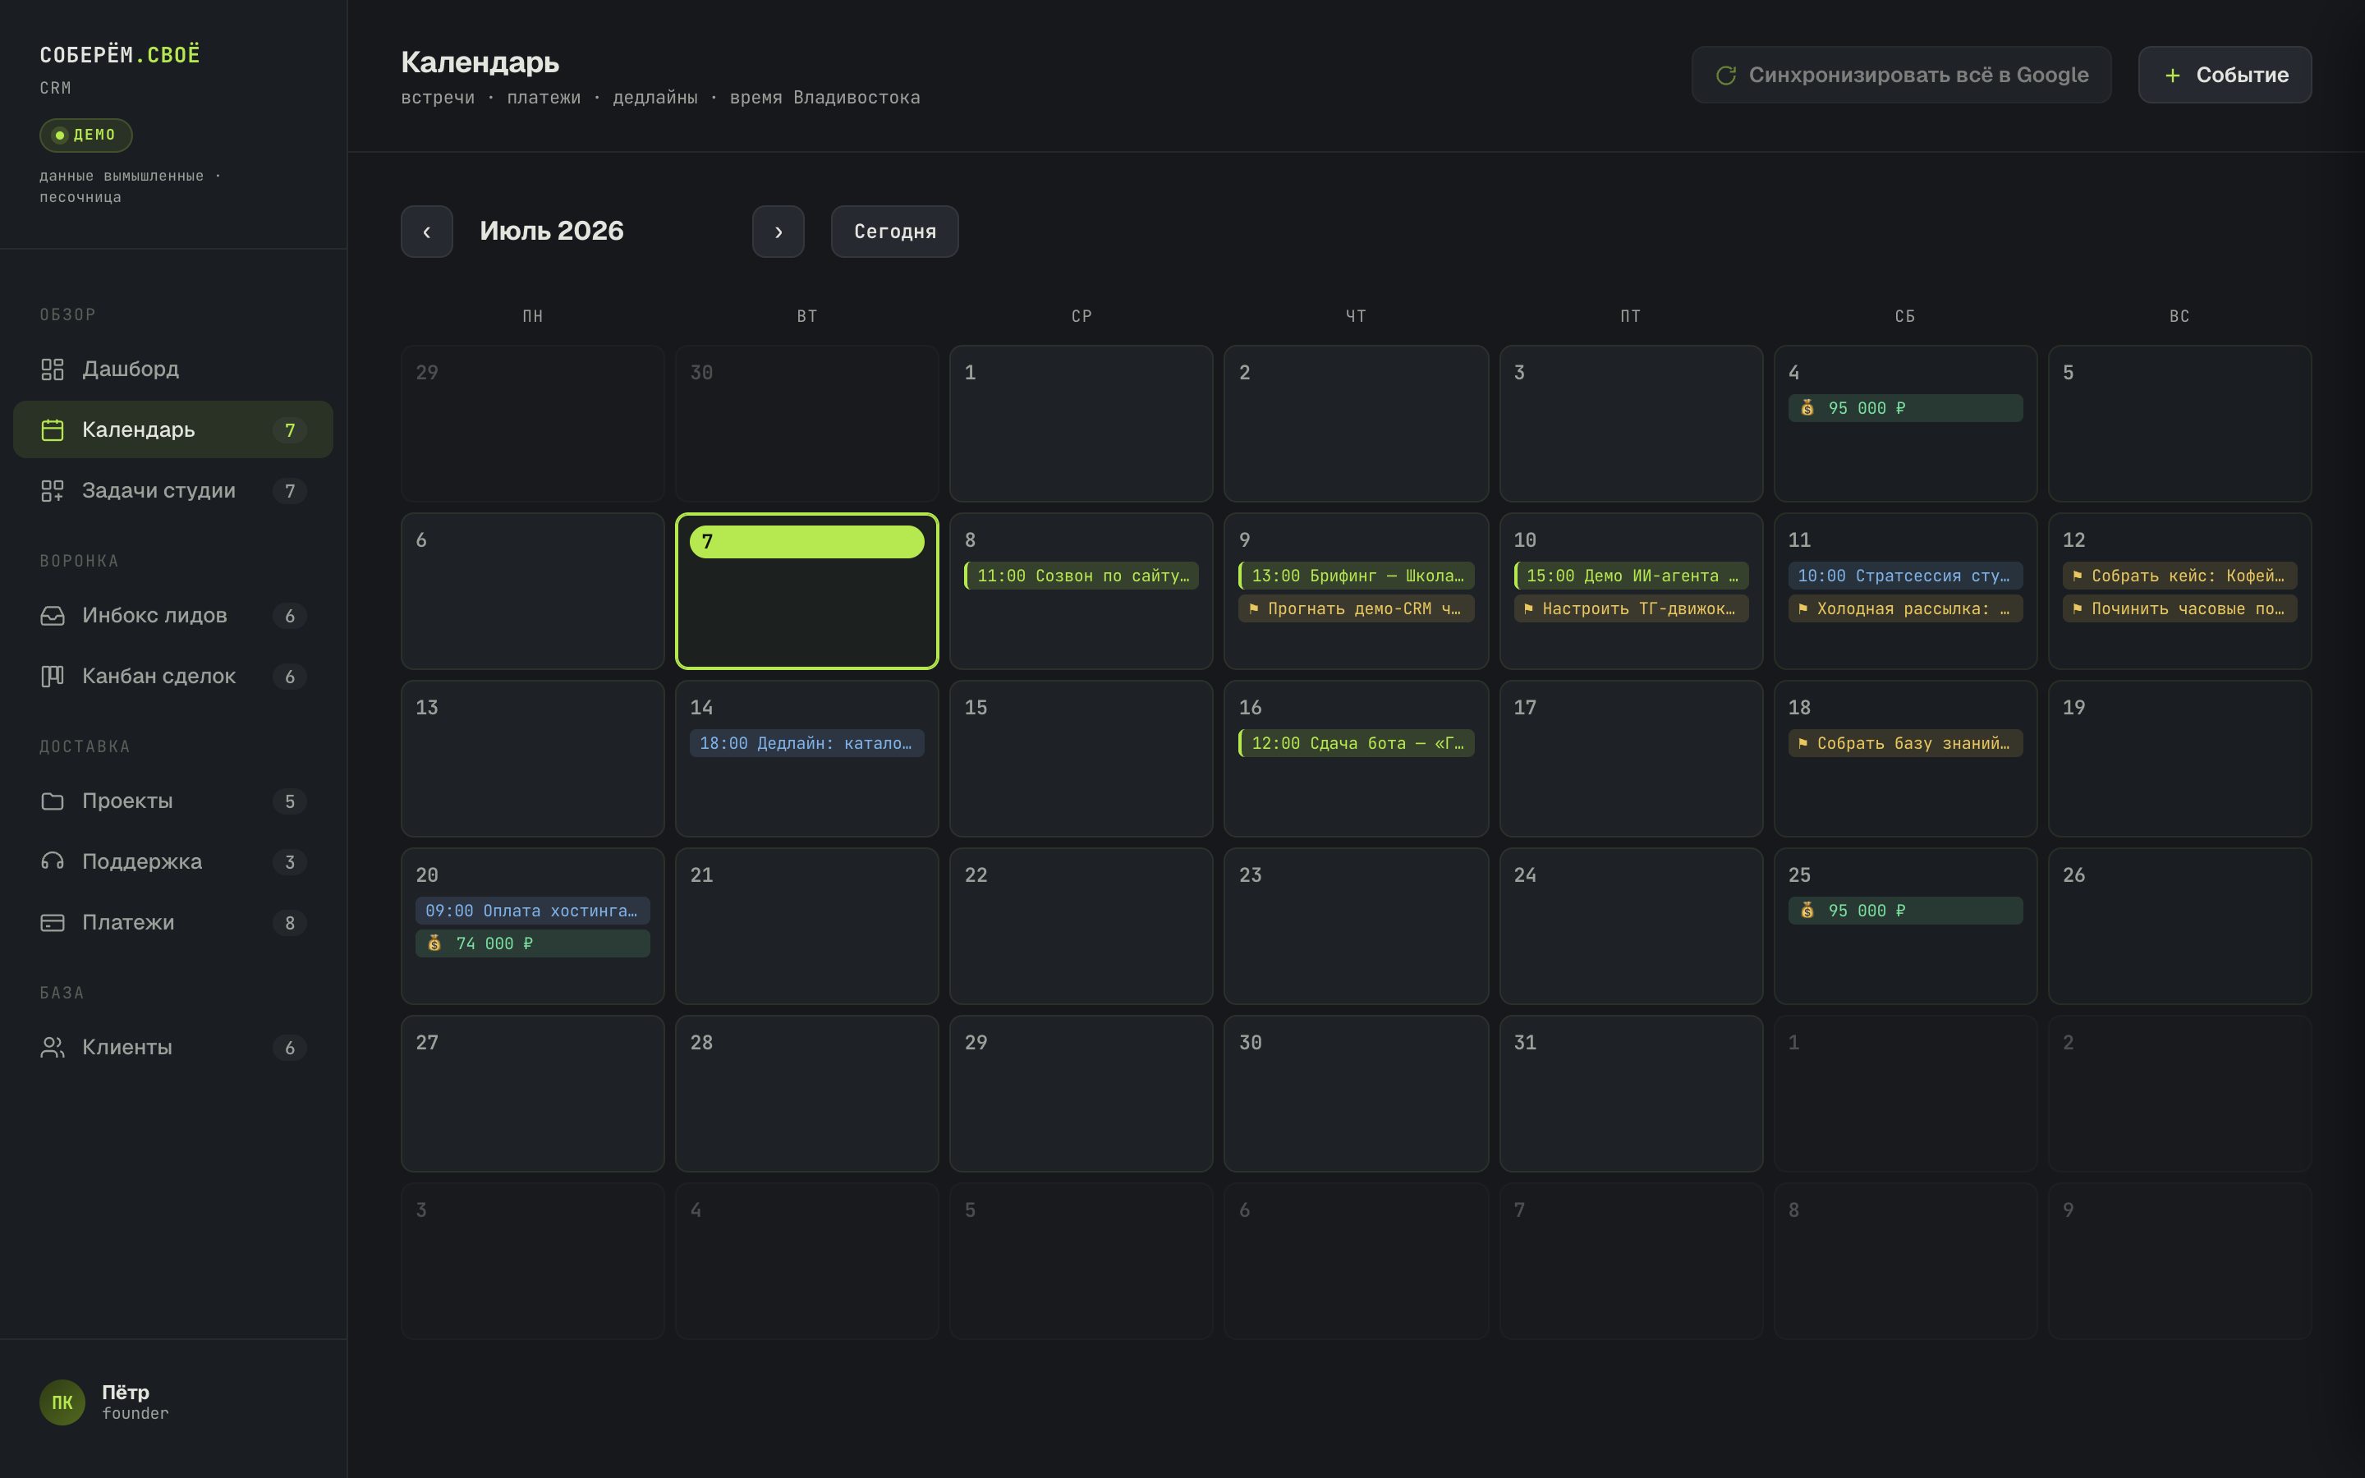Go to previous month with left chevron
Image resolution: width=2365 pixels, height=1478 pixels.
point(427,232)
